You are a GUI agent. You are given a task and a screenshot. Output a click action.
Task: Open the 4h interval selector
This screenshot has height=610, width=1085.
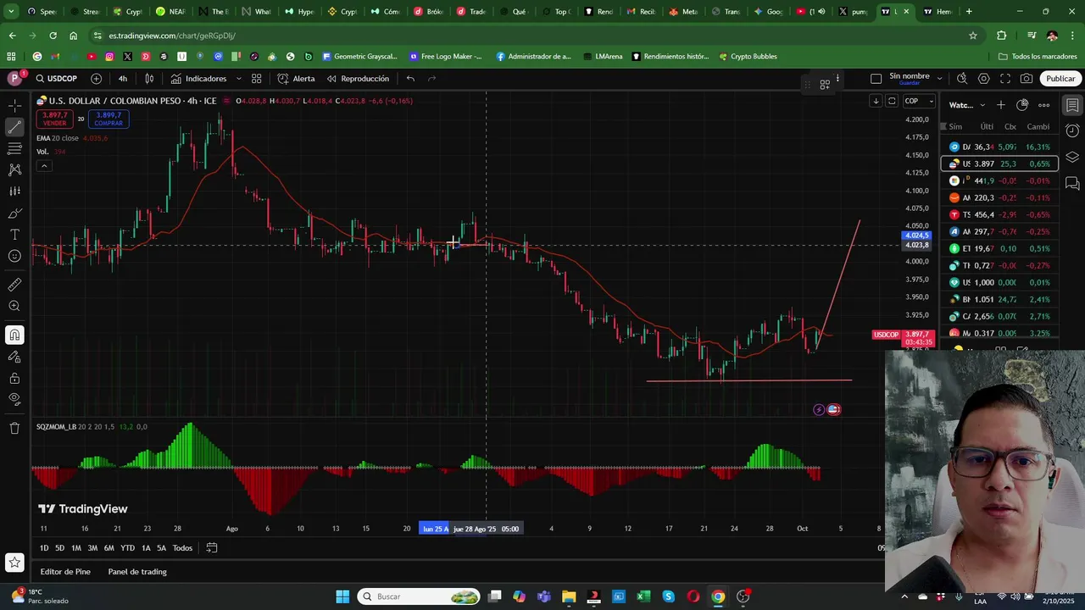coord(123,79)
